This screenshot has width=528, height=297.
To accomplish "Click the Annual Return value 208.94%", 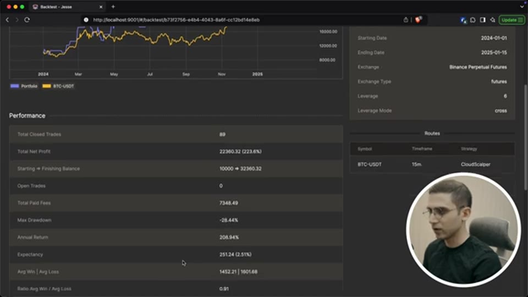I will 229,238.
